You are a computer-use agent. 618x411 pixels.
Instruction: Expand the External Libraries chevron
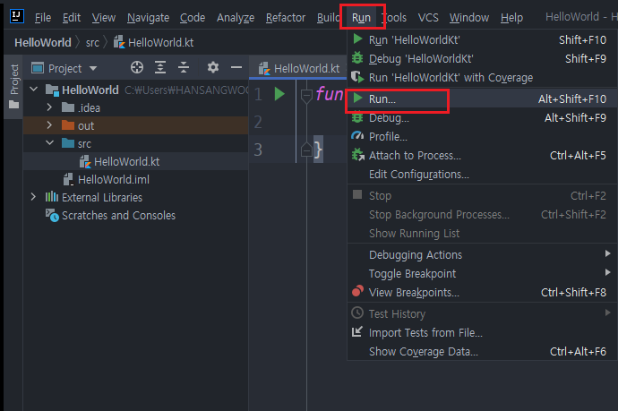pyautogui.click(x=33, y=197)
